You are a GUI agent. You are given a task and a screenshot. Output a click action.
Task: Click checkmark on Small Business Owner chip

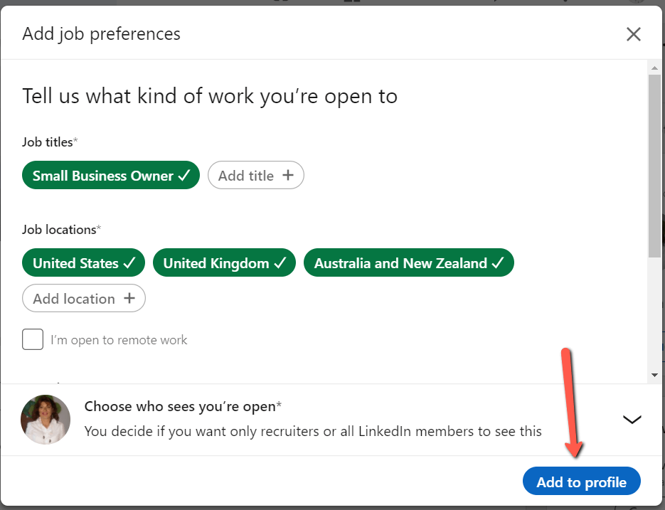(184, 175)
